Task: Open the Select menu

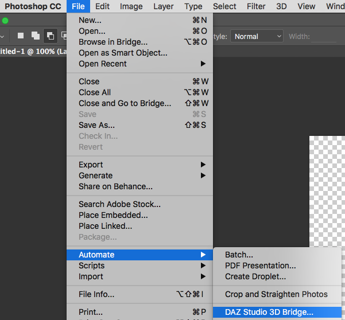Action: [224, 6]
